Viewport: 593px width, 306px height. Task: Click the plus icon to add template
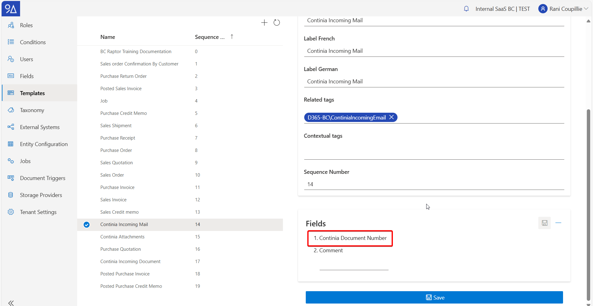tap(264, 23)
